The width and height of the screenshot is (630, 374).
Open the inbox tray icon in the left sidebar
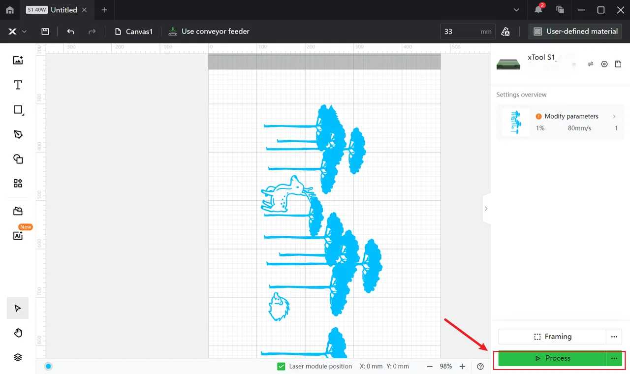(x=18, y=211)
